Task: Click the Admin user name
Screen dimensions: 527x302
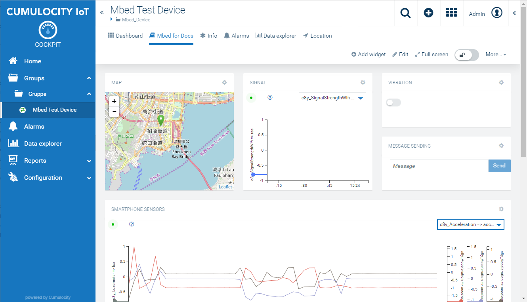Action: coord(477,14)
